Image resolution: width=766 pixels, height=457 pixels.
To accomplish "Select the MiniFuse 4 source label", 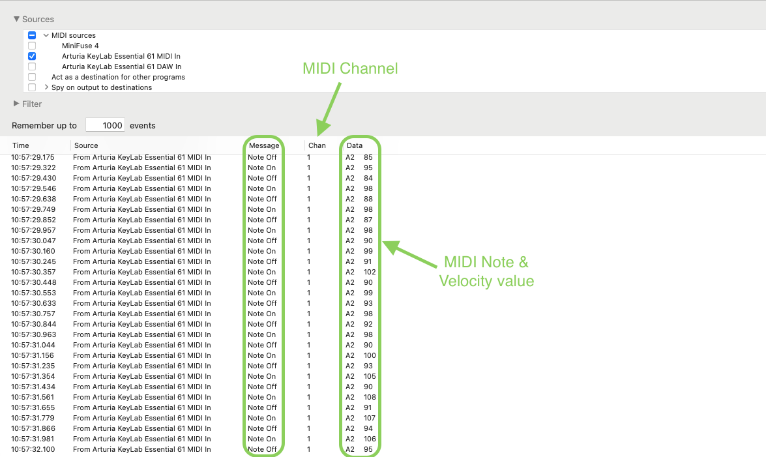I will tap(80, 46).
